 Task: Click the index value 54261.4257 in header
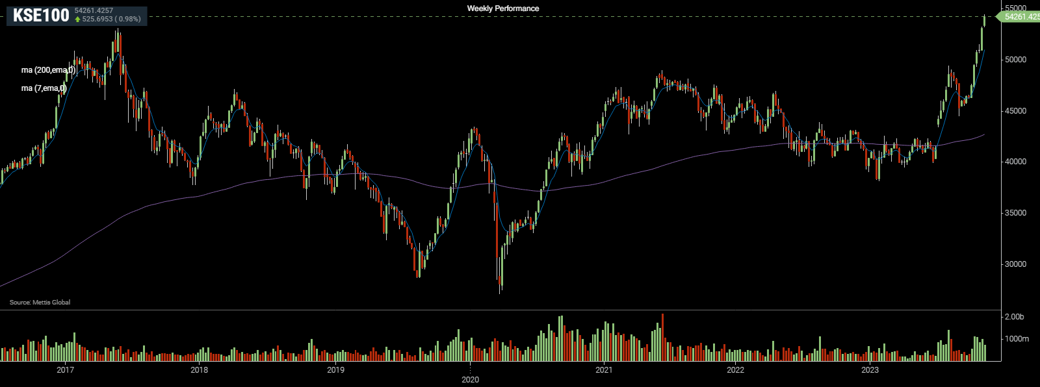94,11
